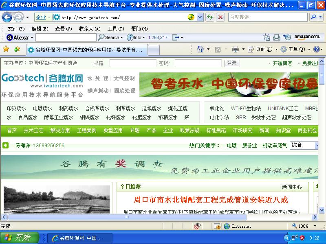Click the vertical scrollbar down arrow
326x244 pixels.
click(322, 210)
